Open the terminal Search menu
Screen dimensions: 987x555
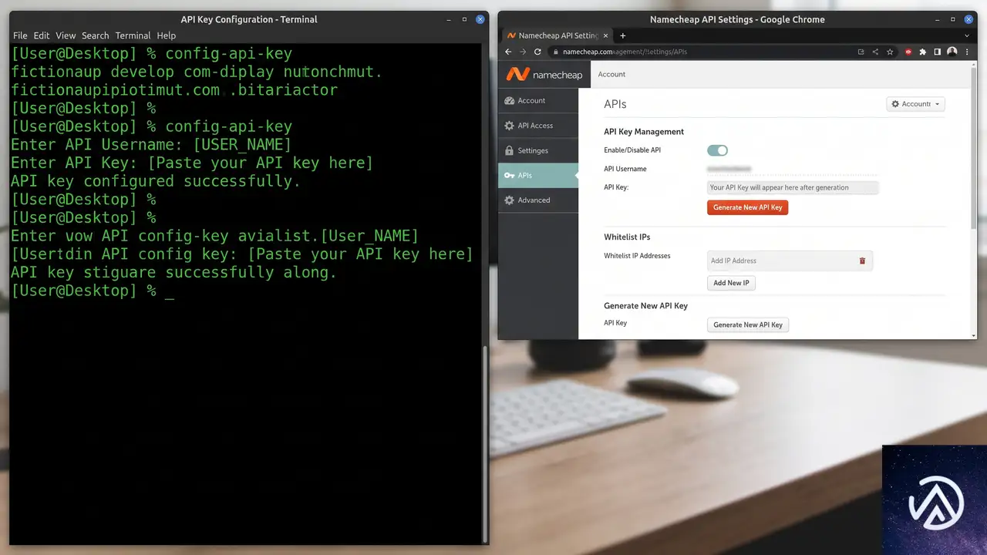coord(96,35)
